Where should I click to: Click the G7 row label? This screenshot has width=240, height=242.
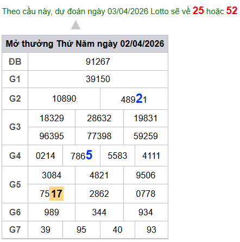coord(15,229)
